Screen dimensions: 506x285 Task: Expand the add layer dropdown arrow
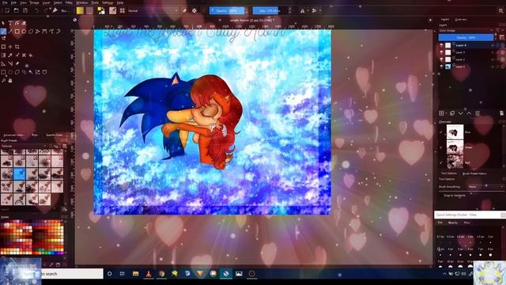446,113
